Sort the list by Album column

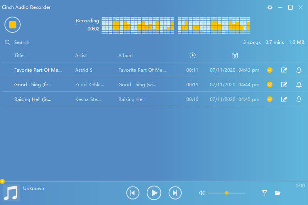point(125,55)
